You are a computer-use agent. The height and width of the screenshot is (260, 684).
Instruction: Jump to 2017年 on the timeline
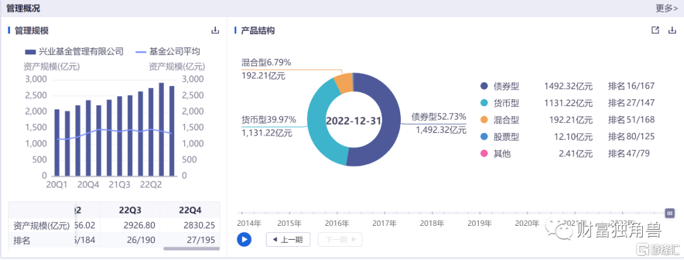(x=384, y=223)
